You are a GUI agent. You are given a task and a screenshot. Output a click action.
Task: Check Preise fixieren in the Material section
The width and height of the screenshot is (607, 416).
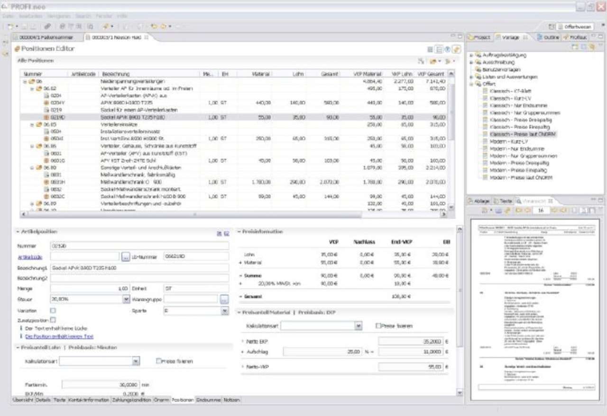coord(378,326)
